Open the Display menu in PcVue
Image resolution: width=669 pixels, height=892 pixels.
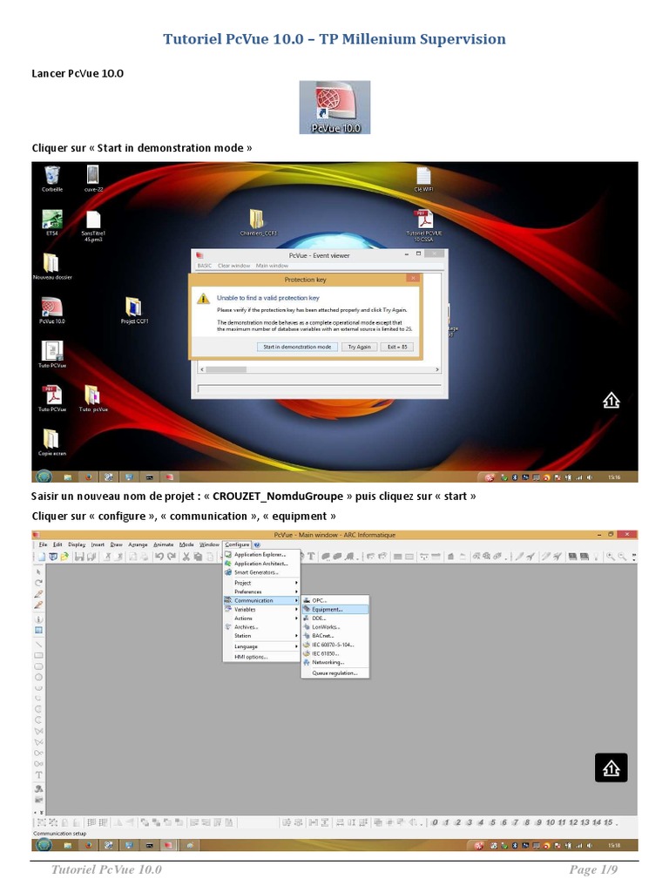[77, 544]
